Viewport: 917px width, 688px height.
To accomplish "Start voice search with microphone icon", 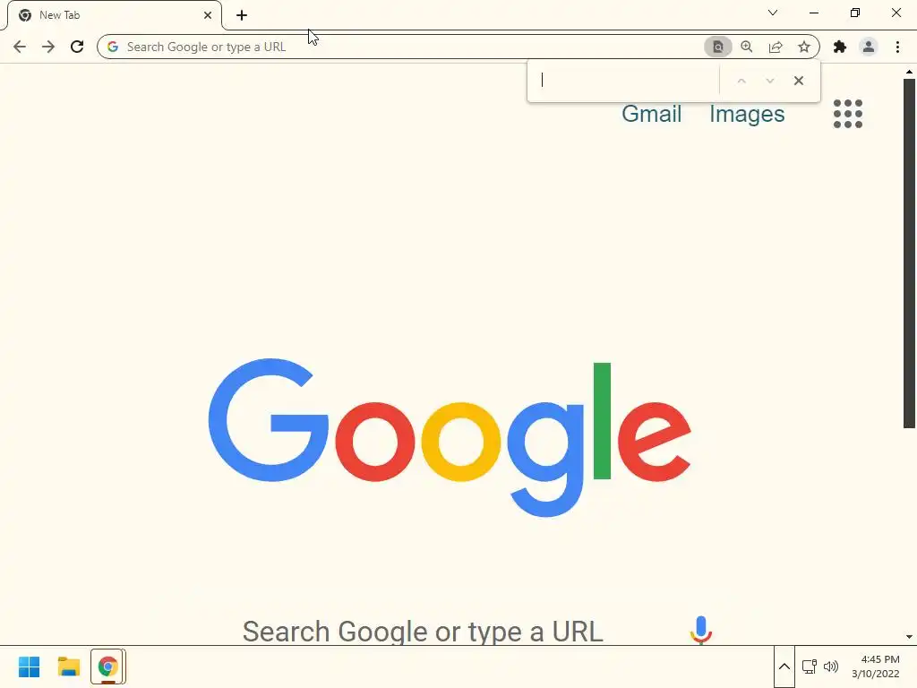I will (x=700, y=630).
